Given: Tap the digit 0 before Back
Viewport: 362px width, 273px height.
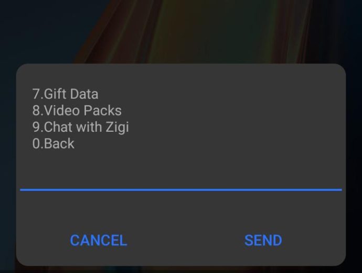Looking at the screenshot, I should pyautogui.click(x=37, y=144).
